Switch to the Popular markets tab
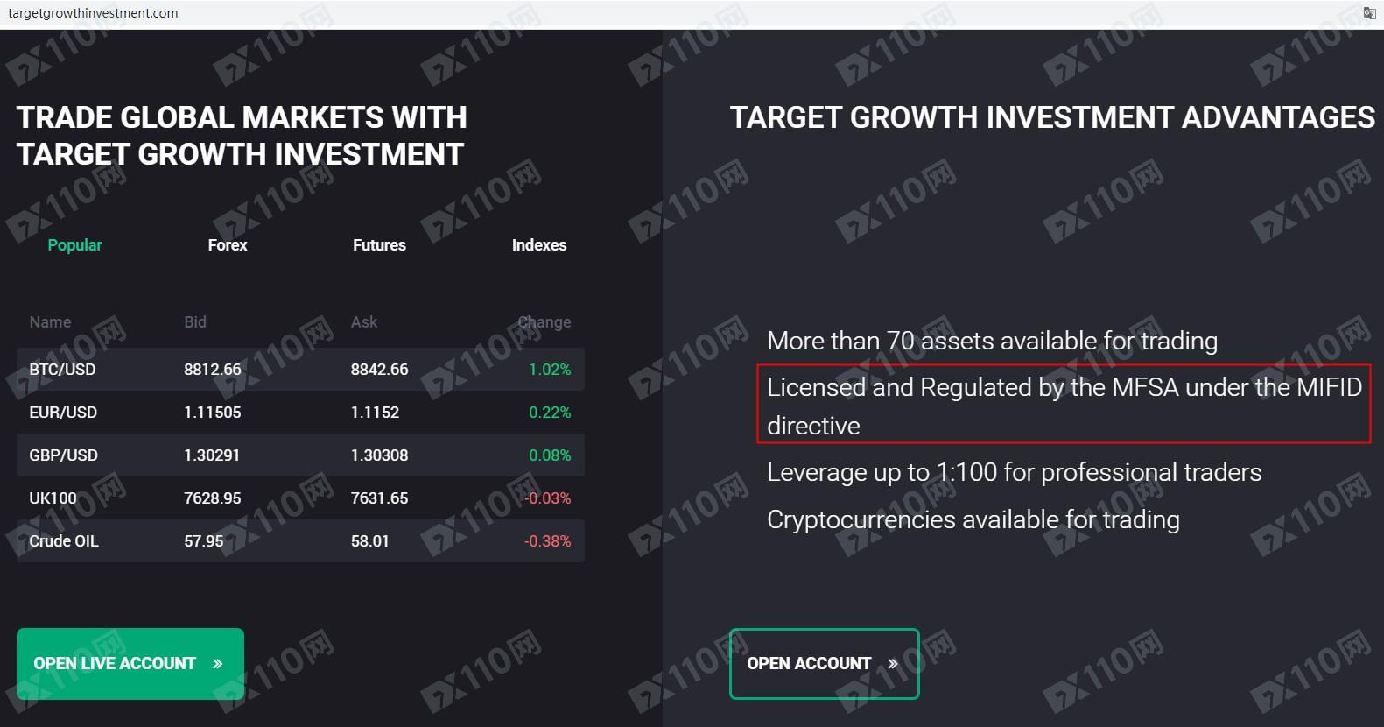Image resolution: width=1384 pixels, height=727 pixels. click(74, 245)
